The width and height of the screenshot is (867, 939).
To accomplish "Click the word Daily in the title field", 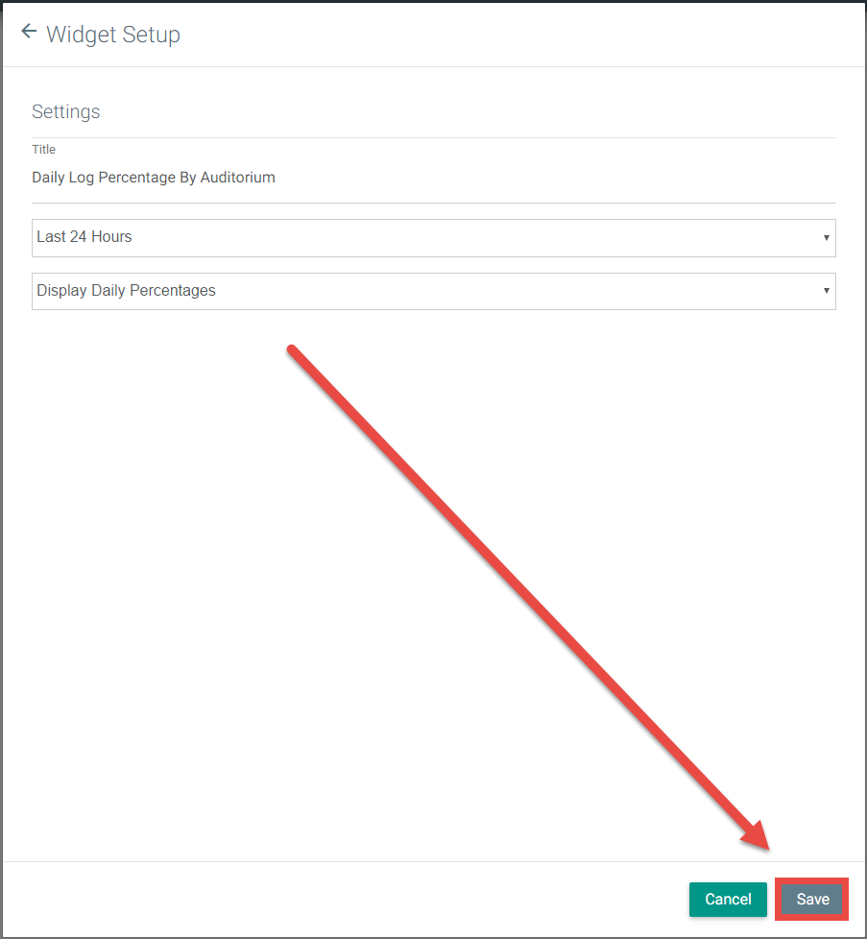I will (50, 178).
